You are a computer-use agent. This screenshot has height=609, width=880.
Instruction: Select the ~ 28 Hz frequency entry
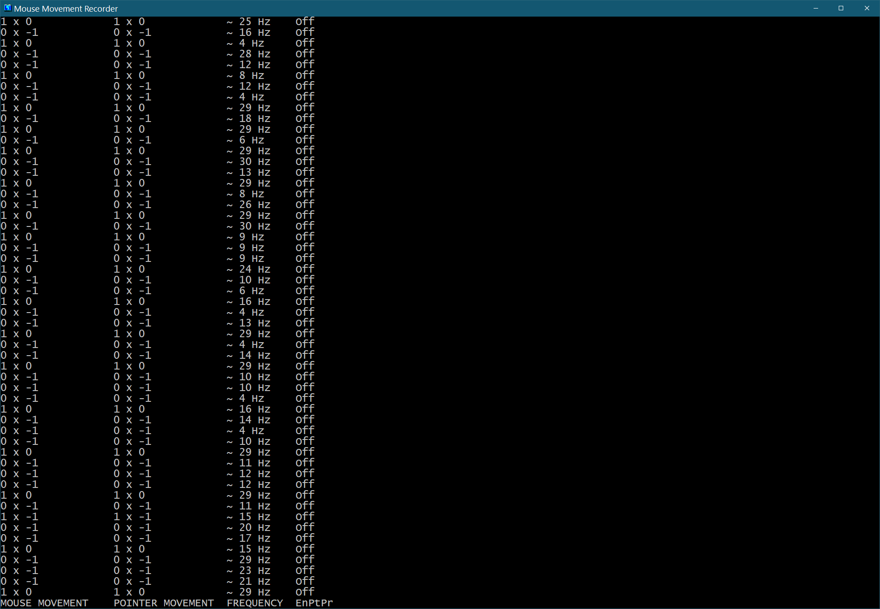click(x=248, y=54)
